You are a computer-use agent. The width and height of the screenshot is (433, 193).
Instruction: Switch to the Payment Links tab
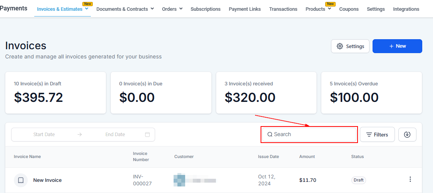(244, 9)
